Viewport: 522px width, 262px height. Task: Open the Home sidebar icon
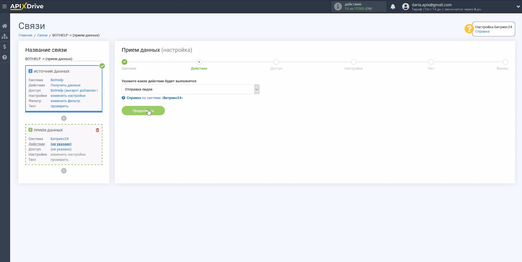(5, 26)
